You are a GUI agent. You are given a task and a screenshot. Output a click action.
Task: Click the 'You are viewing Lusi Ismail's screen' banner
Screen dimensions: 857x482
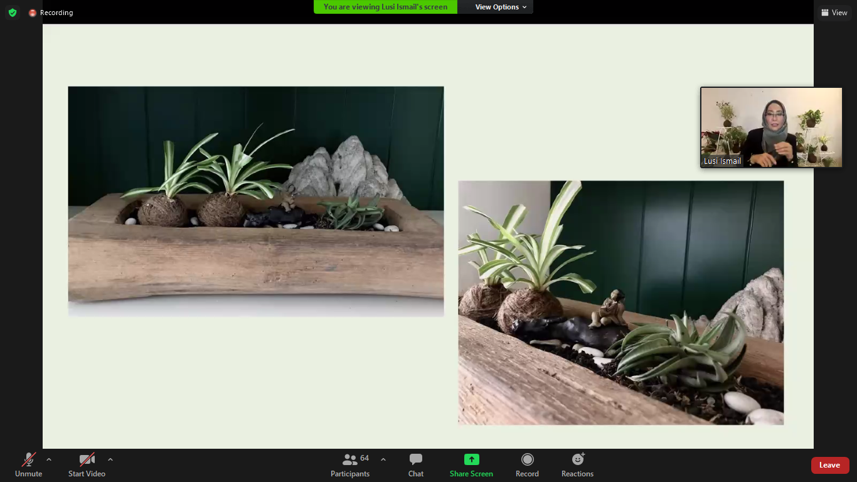[x=385, y=7]
